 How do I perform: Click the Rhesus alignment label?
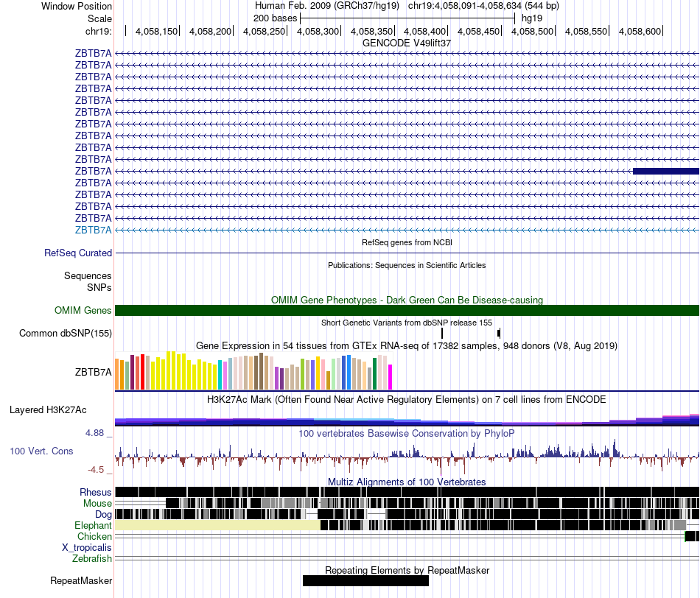[x=96, y=492]
